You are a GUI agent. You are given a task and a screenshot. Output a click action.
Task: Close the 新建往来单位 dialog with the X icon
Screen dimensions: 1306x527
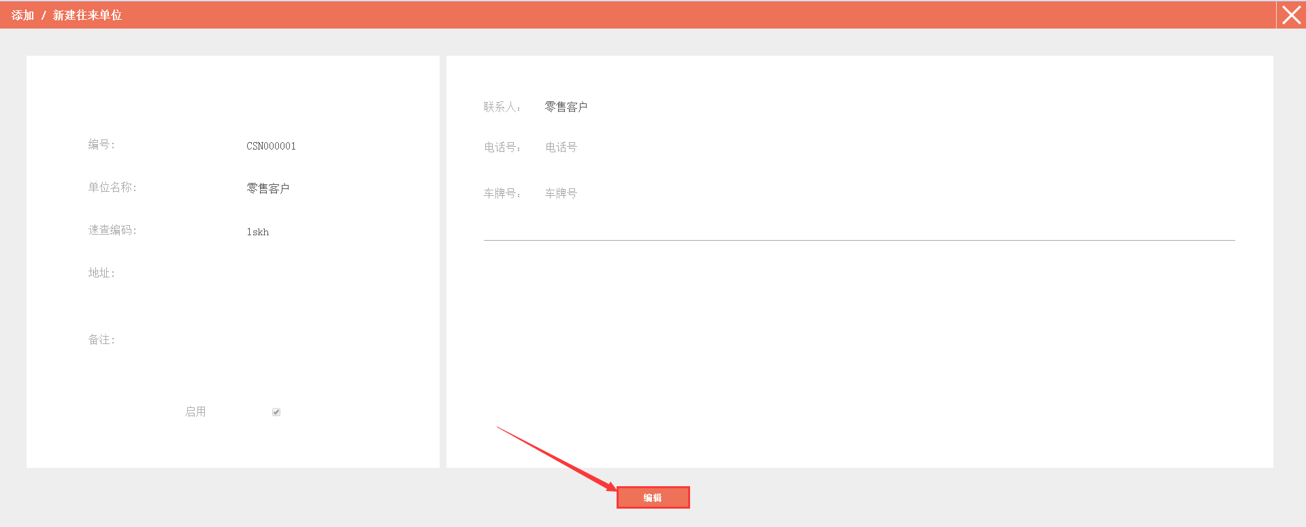point(1291,15)
